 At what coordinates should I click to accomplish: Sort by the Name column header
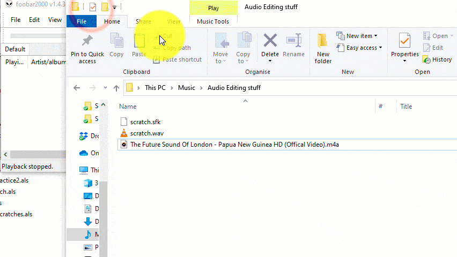pos(128,107)
